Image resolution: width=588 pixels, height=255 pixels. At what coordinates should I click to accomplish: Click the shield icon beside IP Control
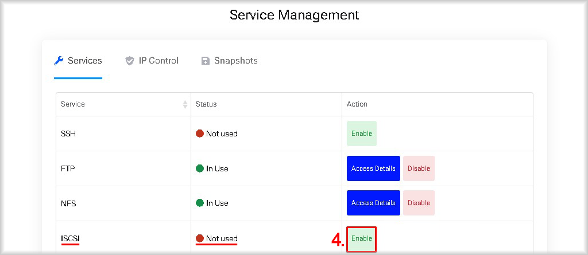pyautogui.click(x=129, y=61)
